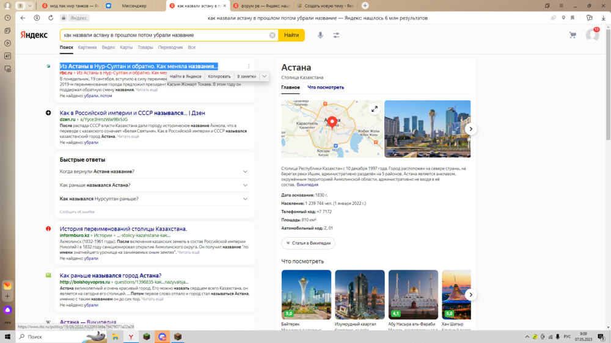
Task: Open Yandex home via the Я toolbar icon
Action: coord(37,18)
